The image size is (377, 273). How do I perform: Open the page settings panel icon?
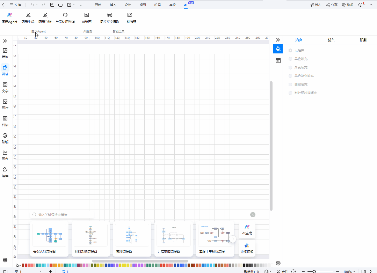pos(278,60)
